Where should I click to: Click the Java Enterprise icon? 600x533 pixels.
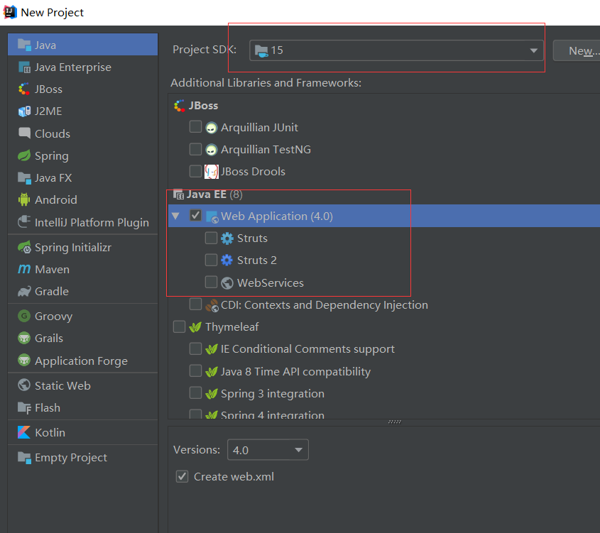24,67
